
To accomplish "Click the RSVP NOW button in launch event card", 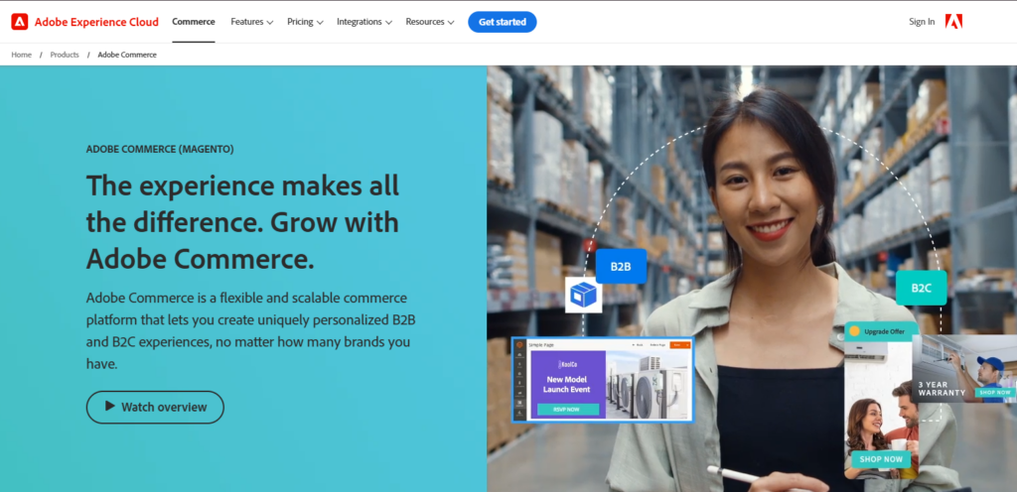I will coord(567,409).
